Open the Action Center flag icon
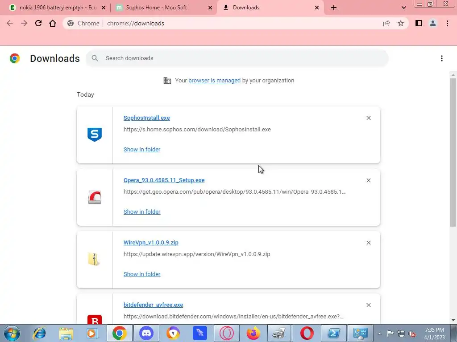The height and width of the screenshot is (342, 457). (x=390, y=334)
